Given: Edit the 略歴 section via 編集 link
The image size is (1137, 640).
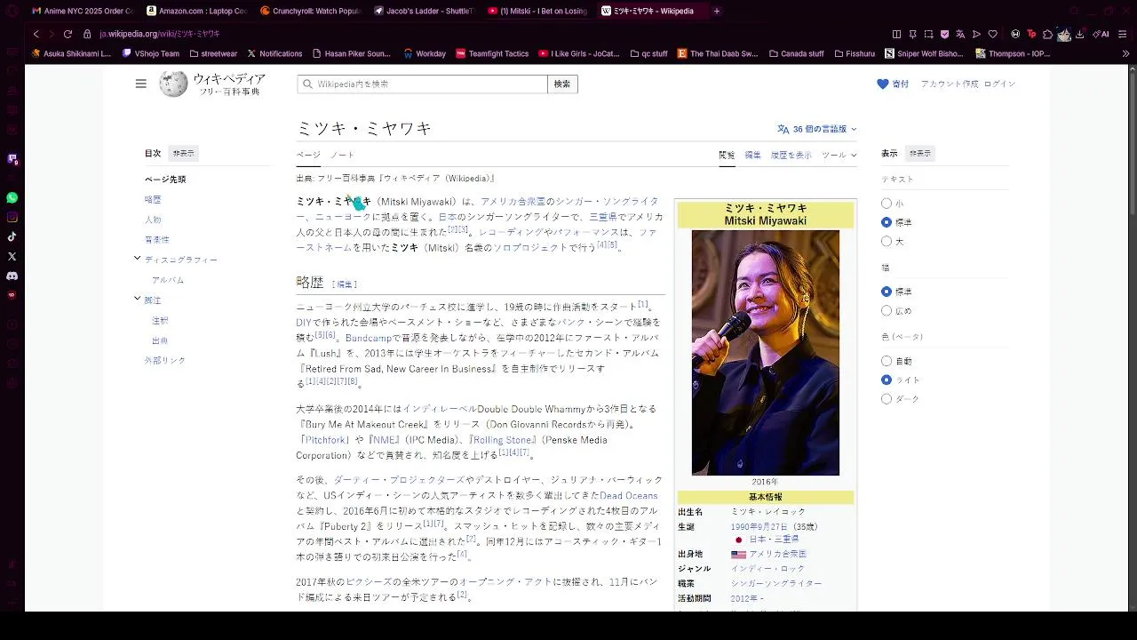Looking at the screenshot, I should tap(345, 284).
